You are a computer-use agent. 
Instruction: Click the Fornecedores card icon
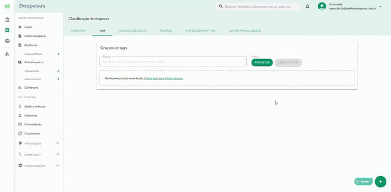(x=20, y=124)
